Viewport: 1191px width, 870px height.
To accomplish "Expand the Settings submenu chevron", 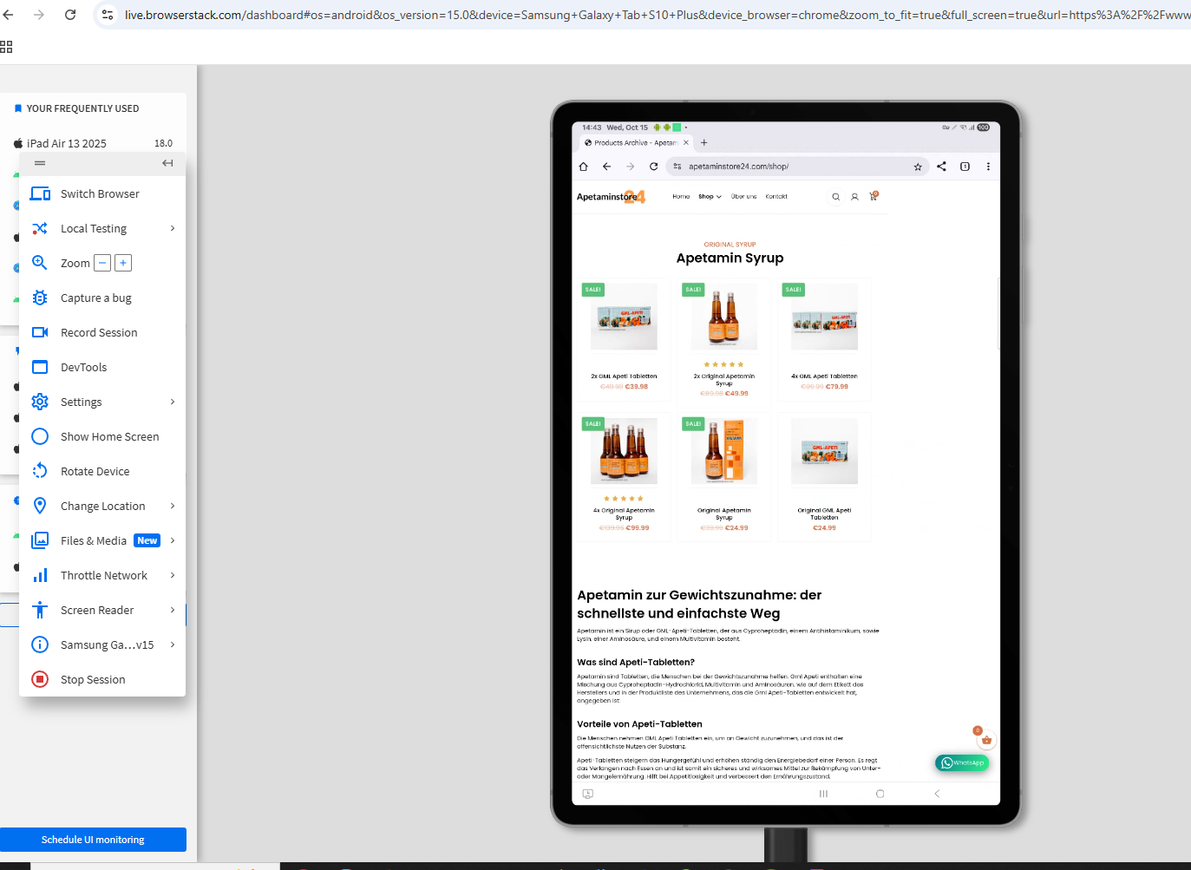I will click(173, 402).
